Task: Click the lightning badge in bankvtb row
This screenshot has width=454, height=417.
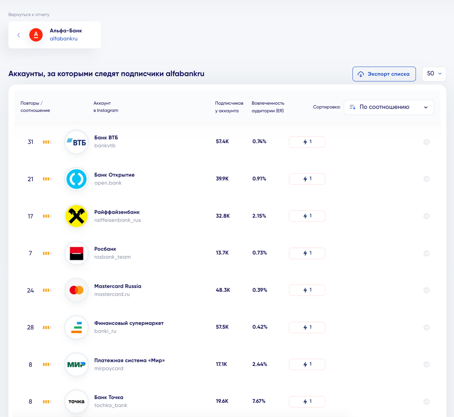Action: click(x=307, y=142)
